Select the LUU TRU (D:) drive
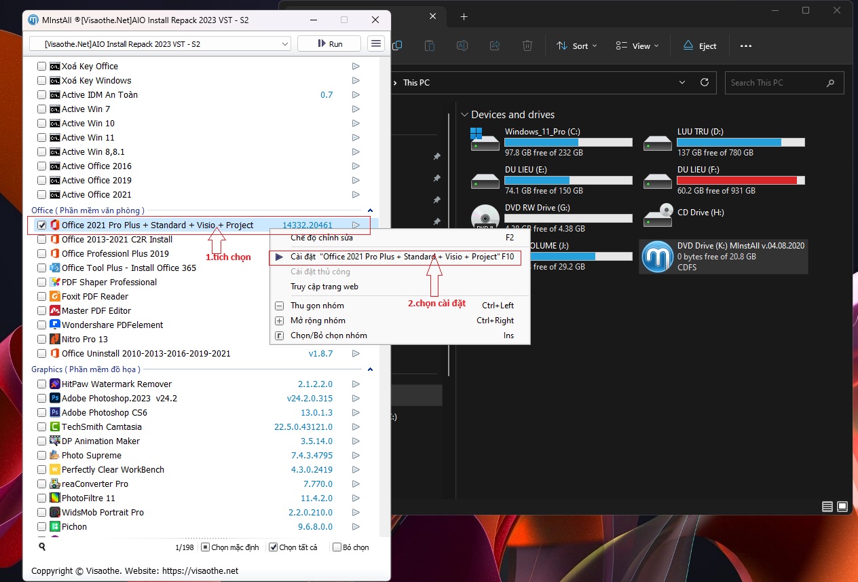858x582 pixels. coord(724,141)
